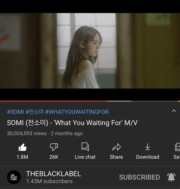This screenshot has width=180, height=189.
Task: Tap the video title 'What You Waiting For' M/V
Action: coord(72,123)
